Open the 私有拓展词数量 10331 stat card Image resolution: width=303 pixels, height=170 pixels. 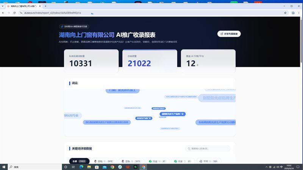(x=91, y=61)
